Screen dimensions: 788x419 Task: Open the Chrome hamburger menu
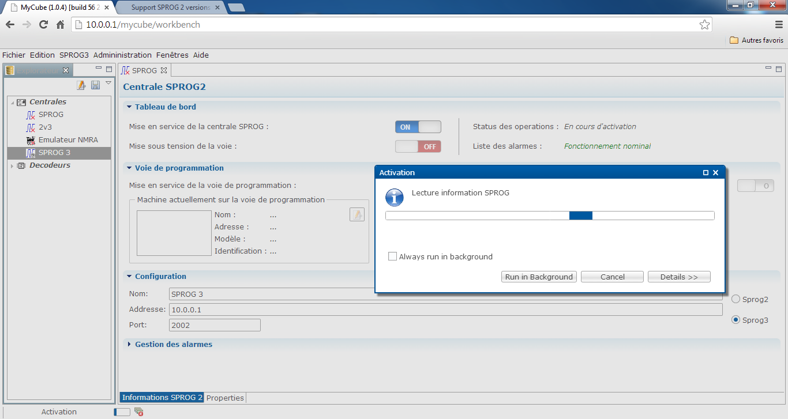point(779,25)
